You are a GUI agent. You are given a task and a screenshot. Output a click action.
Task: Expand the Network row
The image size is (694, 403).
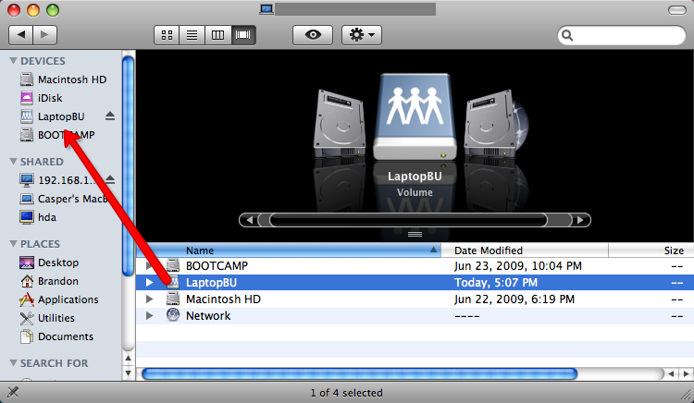[149, 316]
